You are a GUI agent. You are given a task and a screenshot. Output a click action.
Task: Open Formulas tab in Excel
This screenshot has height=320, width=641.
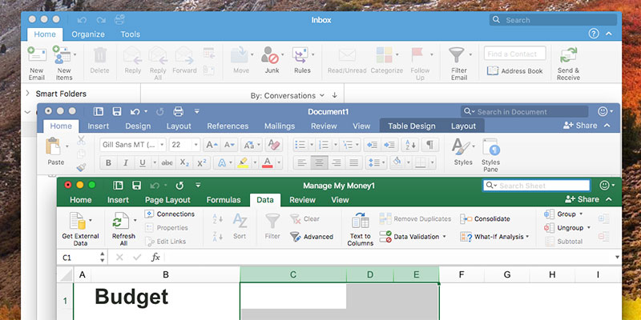pyautogui.click(x=224, y=200)
